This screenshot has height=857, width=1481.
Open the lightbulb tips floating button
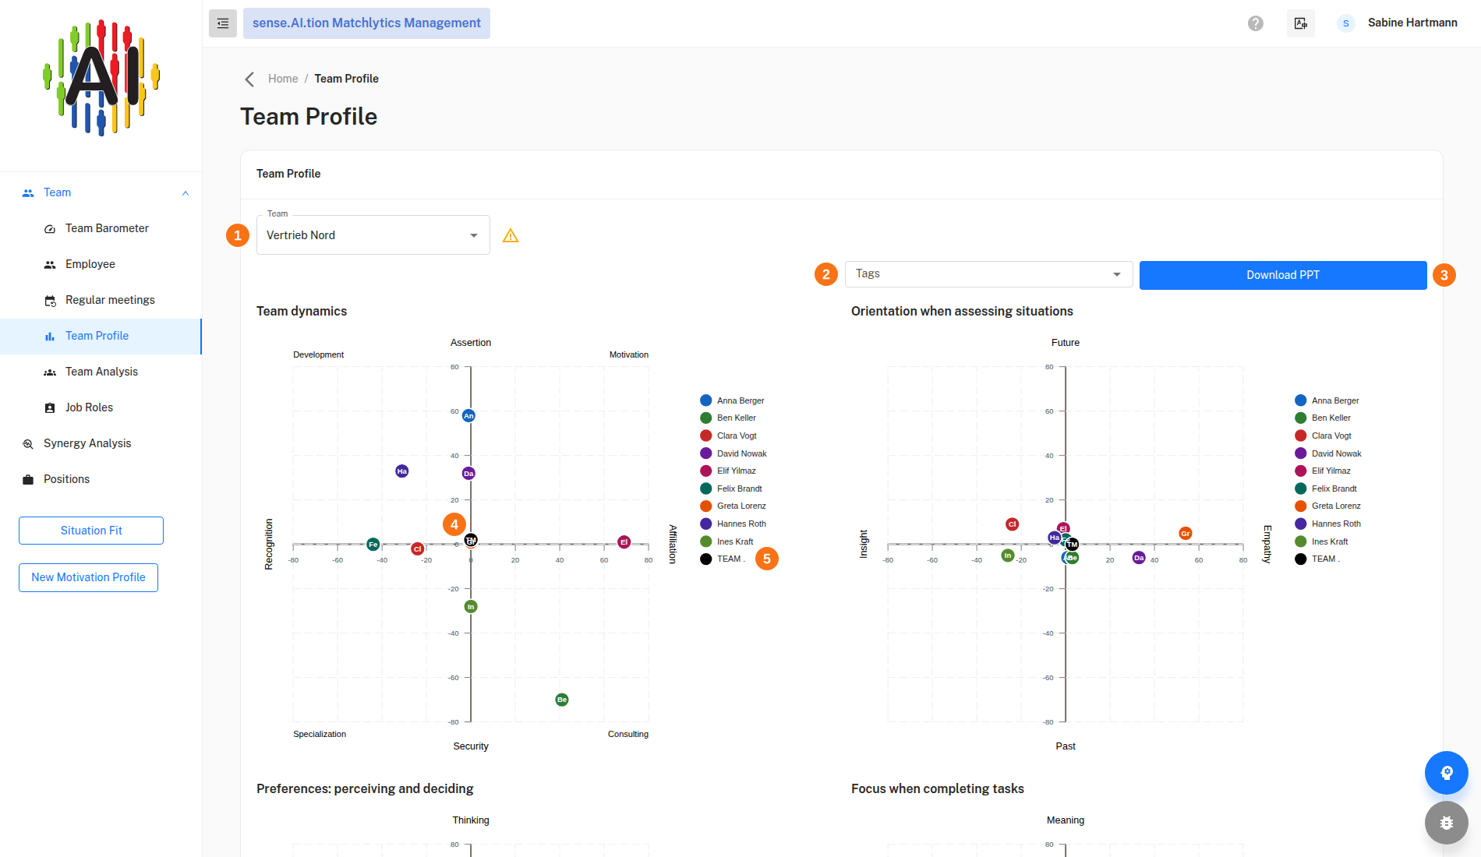tap(1447, 773)
